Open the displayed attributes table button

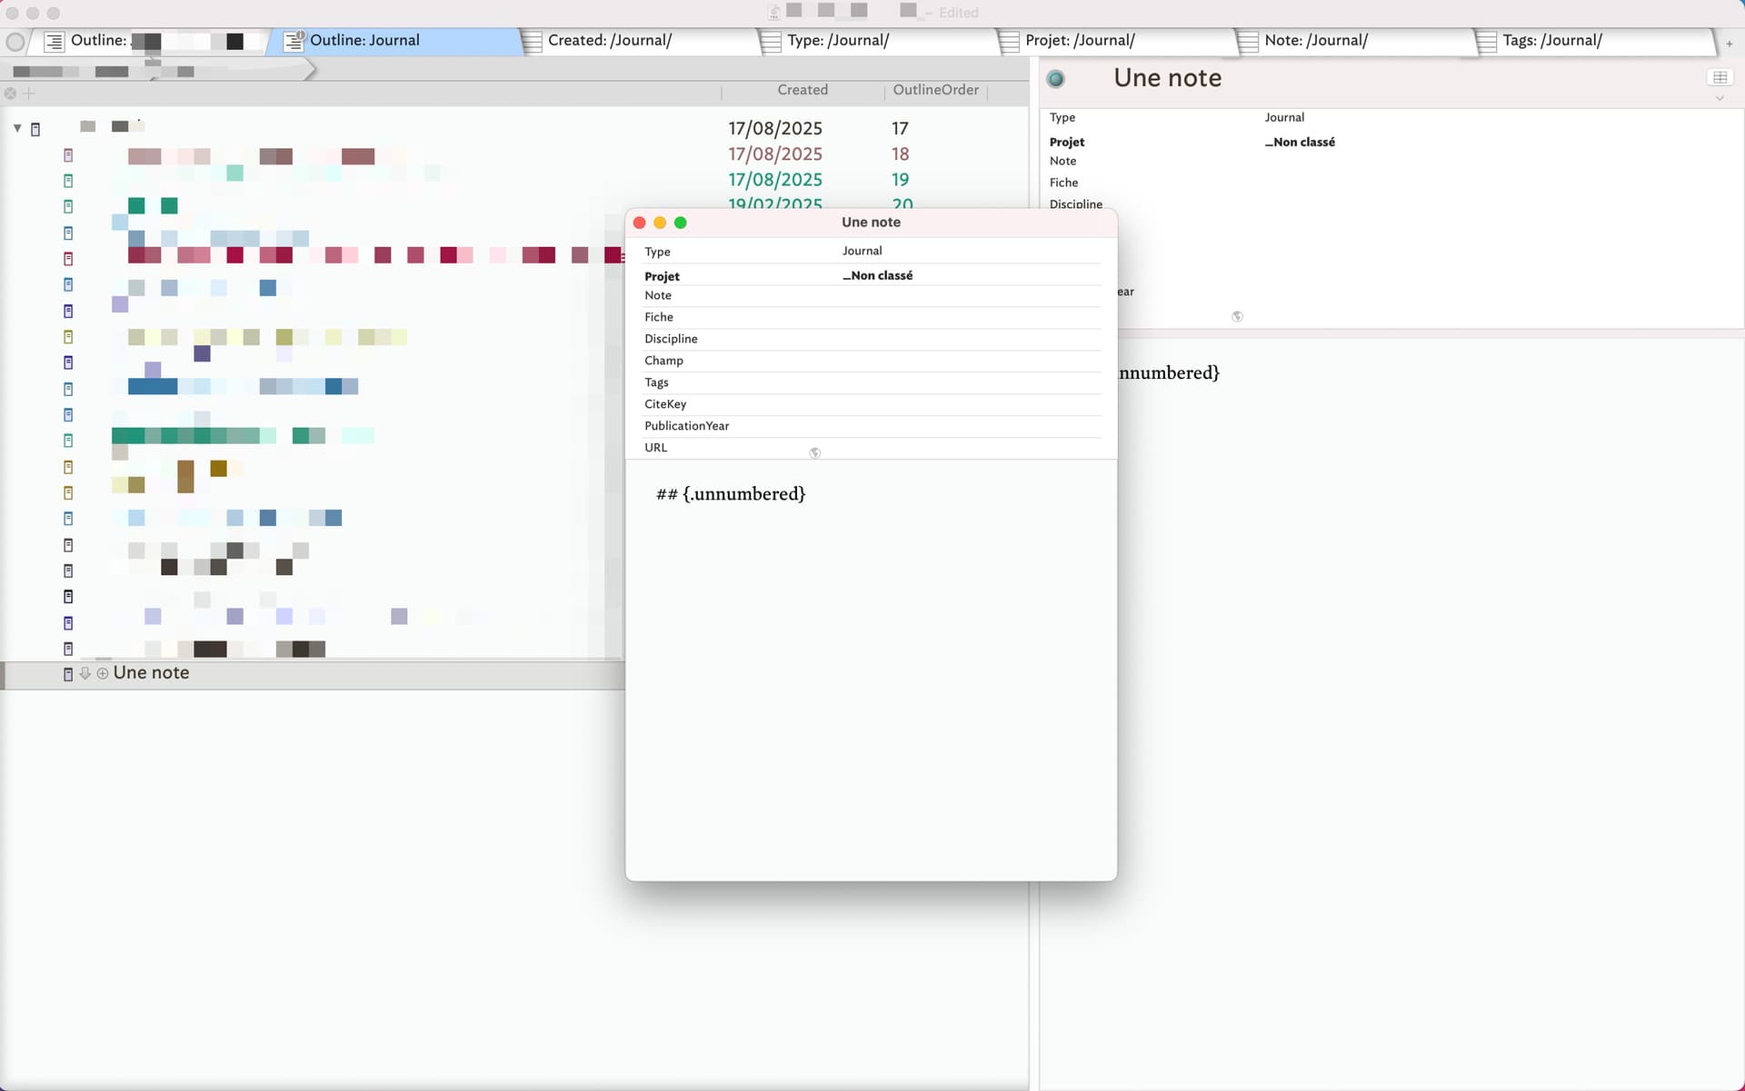coord(1720,77)
